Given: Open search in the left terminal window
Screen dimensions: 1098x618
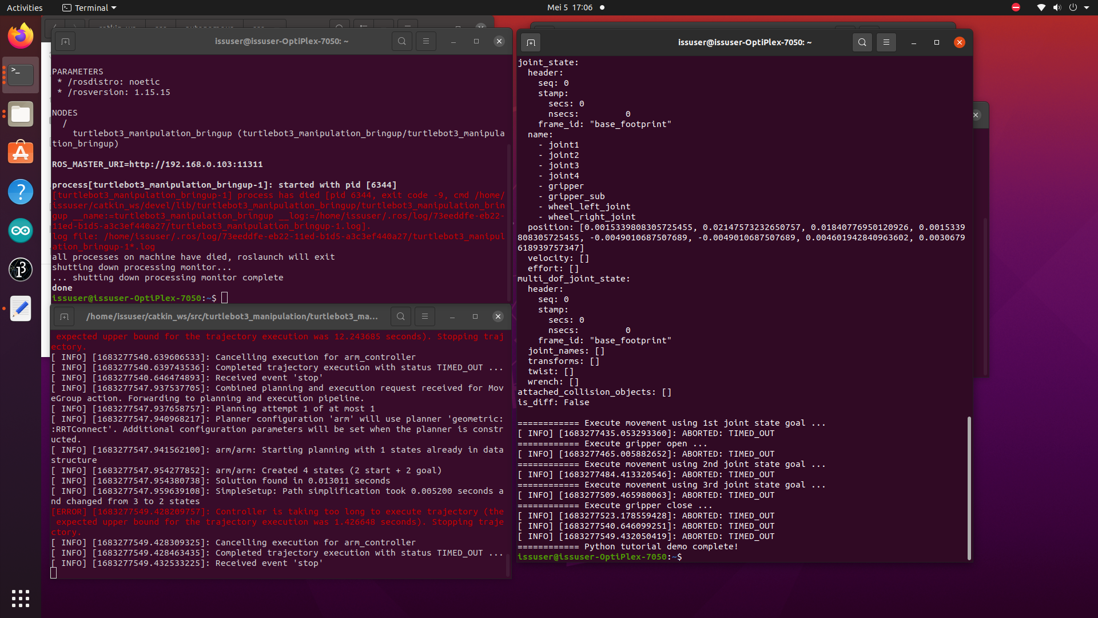Looking at the screenshot, I should [402, 41].
